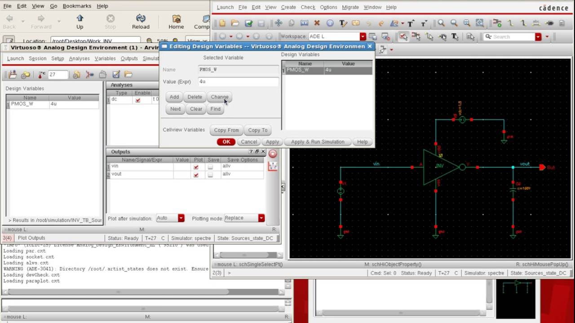This screenshot has width=575, height=323.
Task: Click the Add button in variables dialog
Action: click(x=174, y=97)
